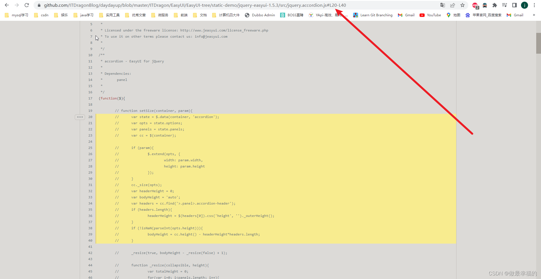The width and height of the screenshot is (541, 279).
Task: Open the media control playlist icon
Action: [x=504, y=5]
